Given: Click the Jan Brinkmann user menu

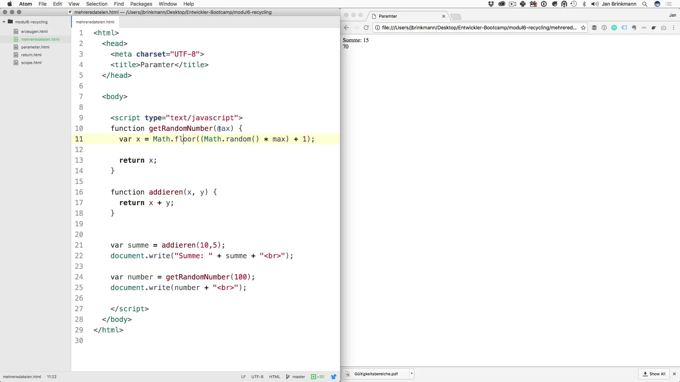Looking at the screenshot, I should (619, 4).
